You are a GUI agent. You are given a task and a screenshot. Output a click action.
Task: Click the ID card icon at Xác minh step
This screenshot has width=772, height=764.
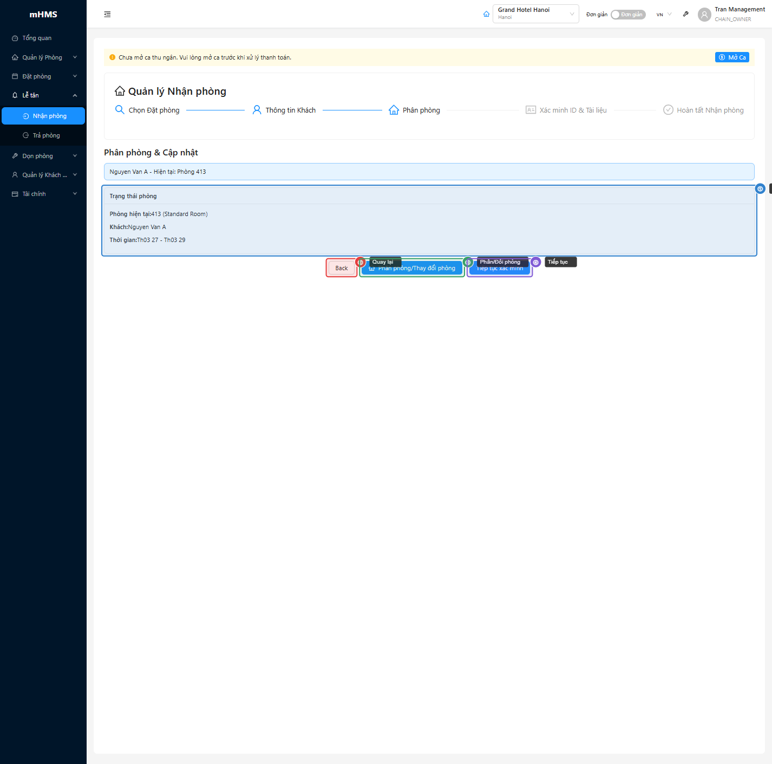(x=531, y=110)
